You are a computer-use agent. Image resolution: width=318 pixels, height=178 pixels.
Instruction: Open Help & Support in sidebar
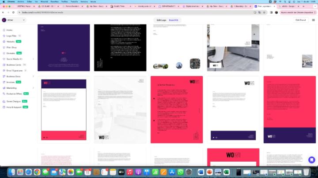coord(14,107)
